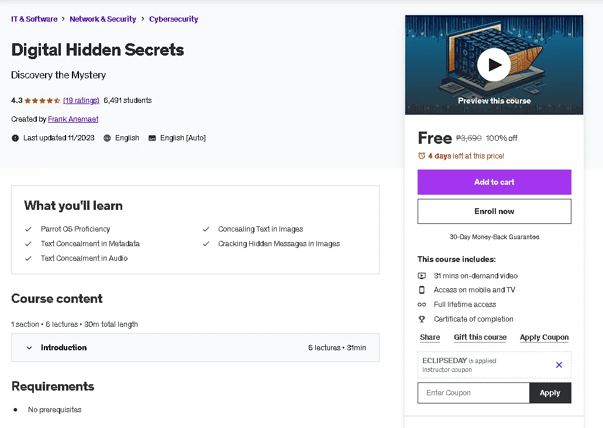603x428 pixels.
Task: Click the alarm clock icon beside days left
Action: point(422,156)
